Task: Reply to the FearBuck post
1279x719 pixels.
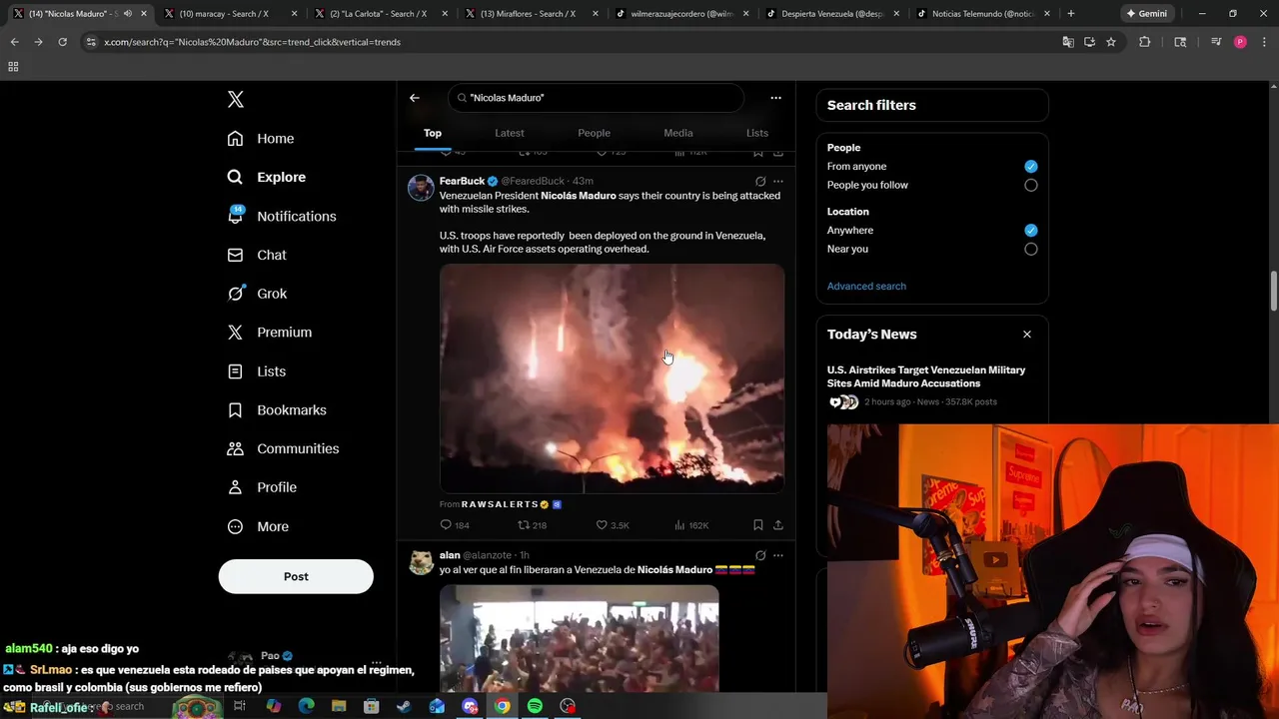Action: (x=455, y=525)
